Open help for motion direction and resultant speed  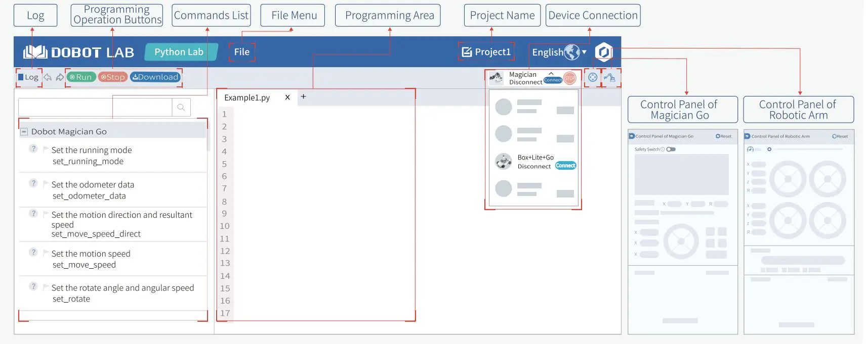click(x=33, y=213)
